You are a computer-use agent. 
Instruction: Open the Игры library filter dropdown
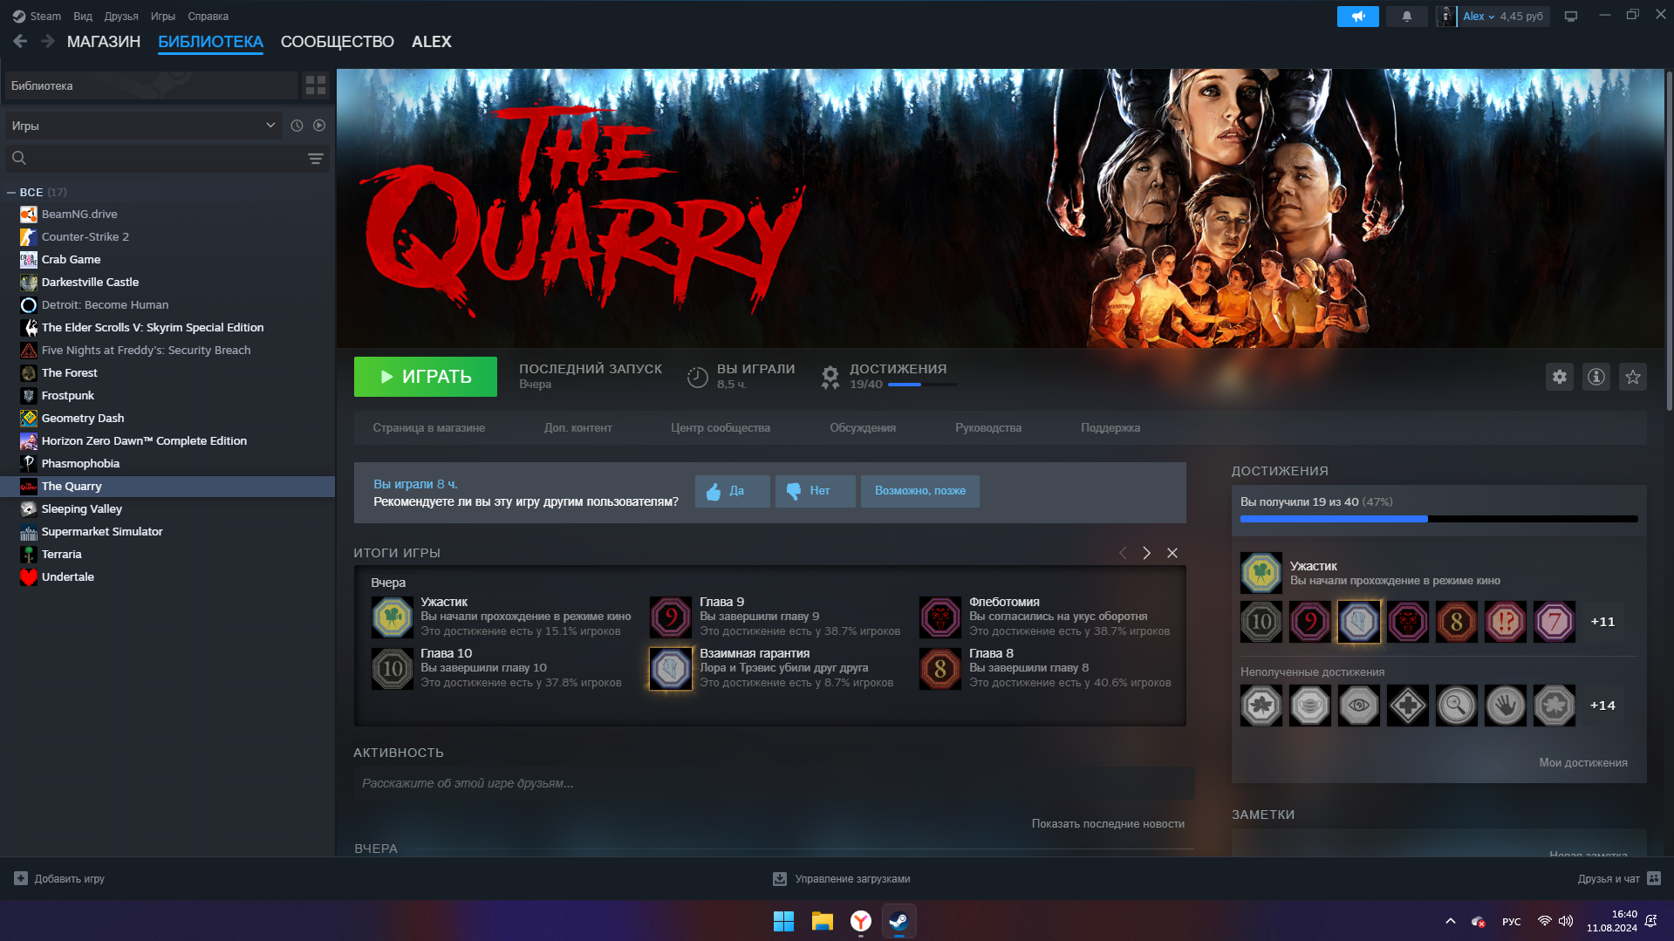click(143, 126)
